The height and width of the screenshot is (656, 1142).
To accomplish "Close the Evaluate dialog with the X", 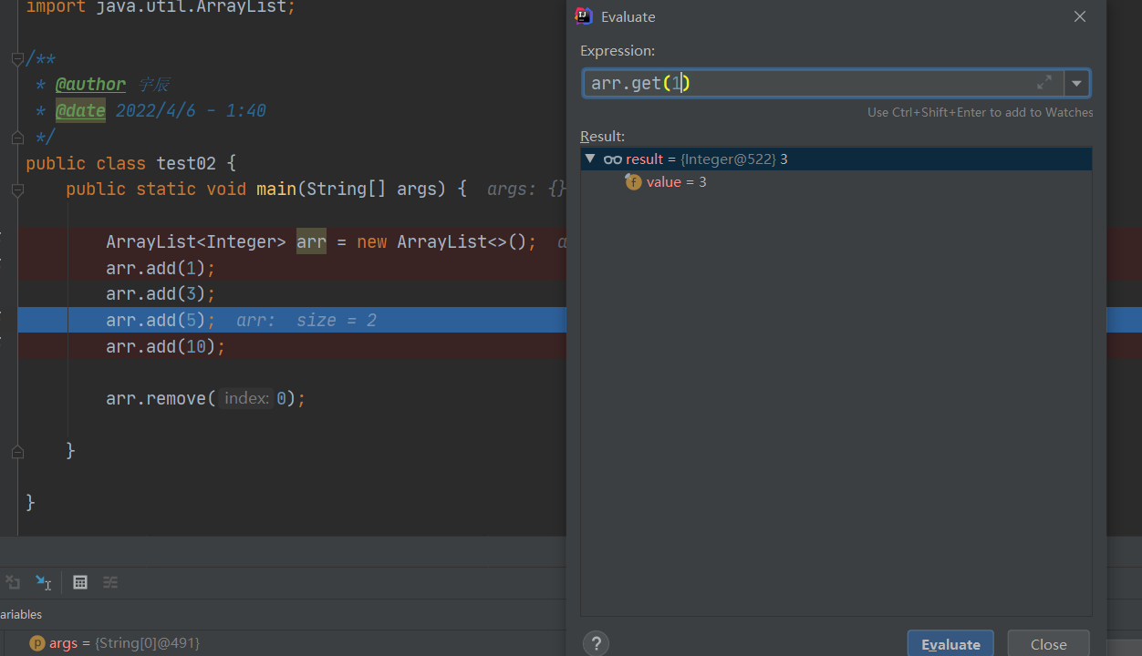I will pyautogui.click(x=1080, y=16).
